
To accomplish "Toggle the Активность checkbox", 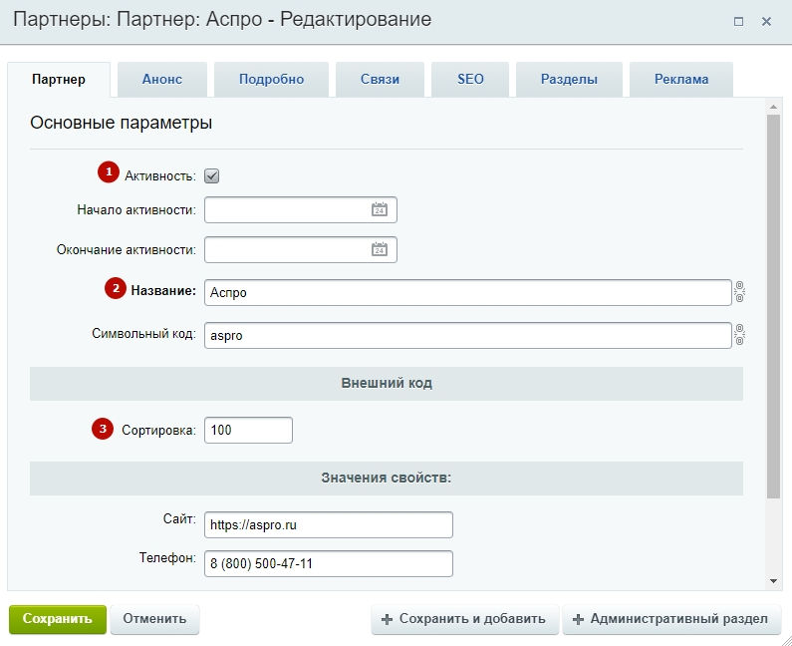I will coord(211,175).
